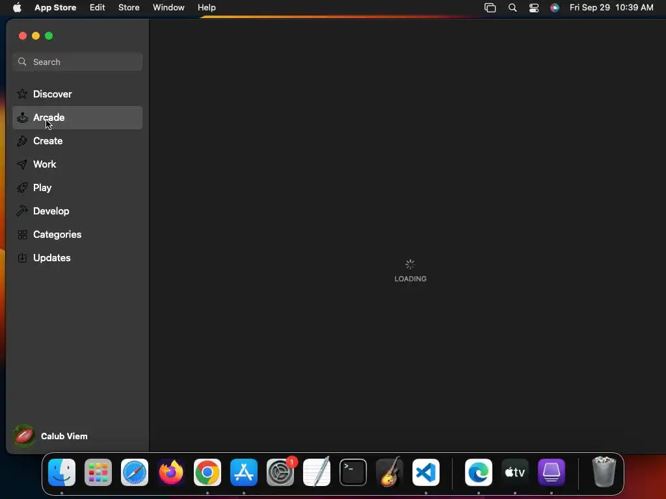Click the Updates download icon
666x499 pixels.
click(22, 257)
